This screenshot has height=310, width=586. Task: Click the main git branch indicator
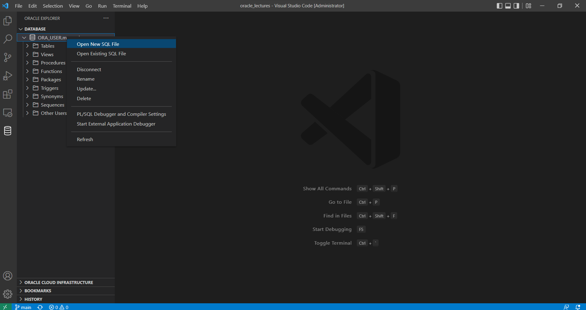tap(23, 307)
